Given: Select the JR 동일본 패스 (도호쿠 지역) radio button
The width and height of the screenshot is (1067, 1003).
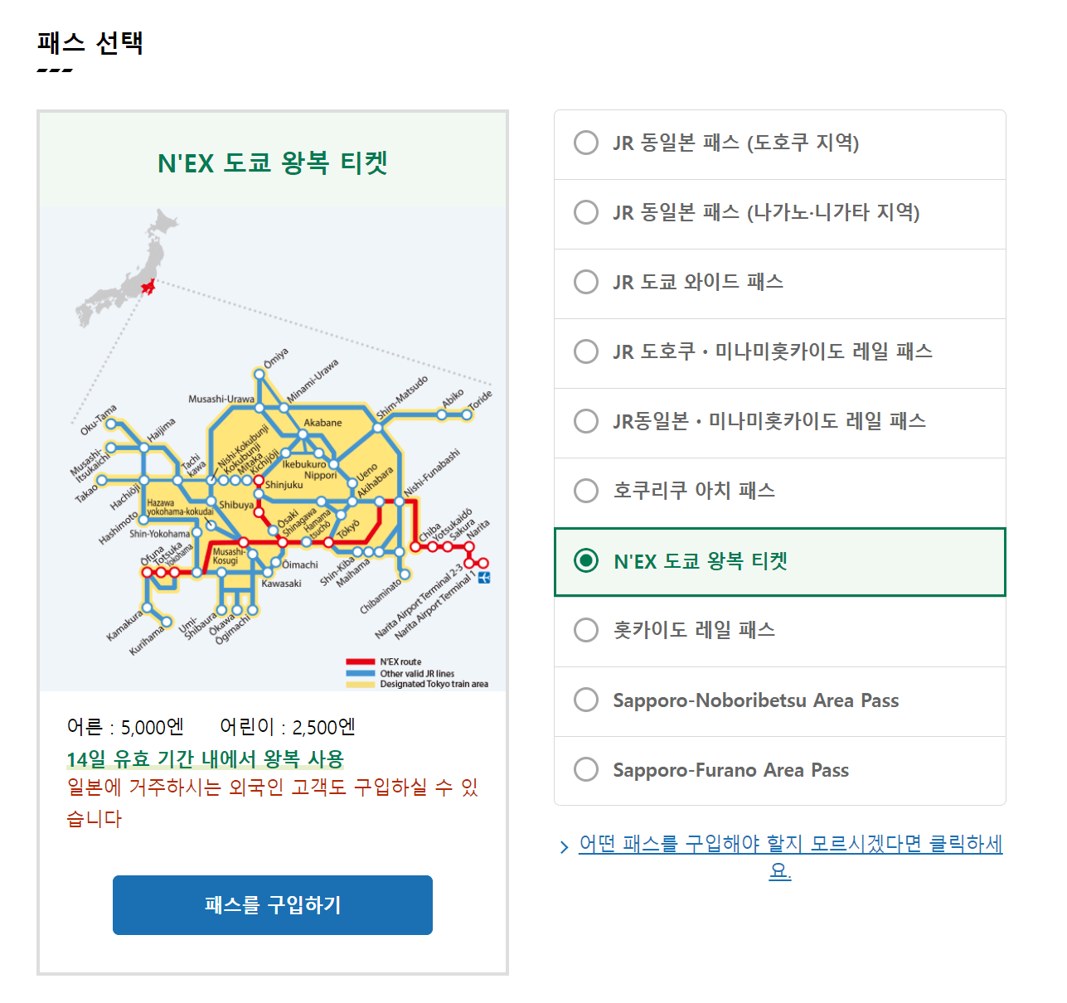Looking at the screenshot, I should tap(586, 143).
